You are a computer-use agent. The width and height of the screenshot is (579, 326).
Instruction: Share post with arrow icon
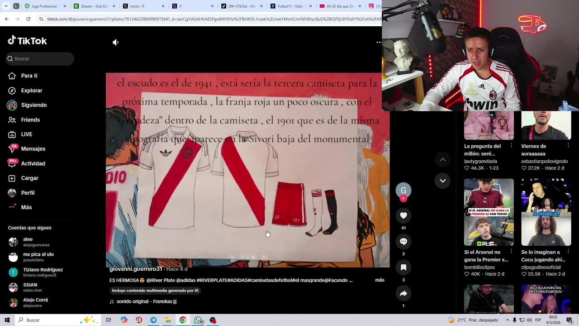coord(403,293)
